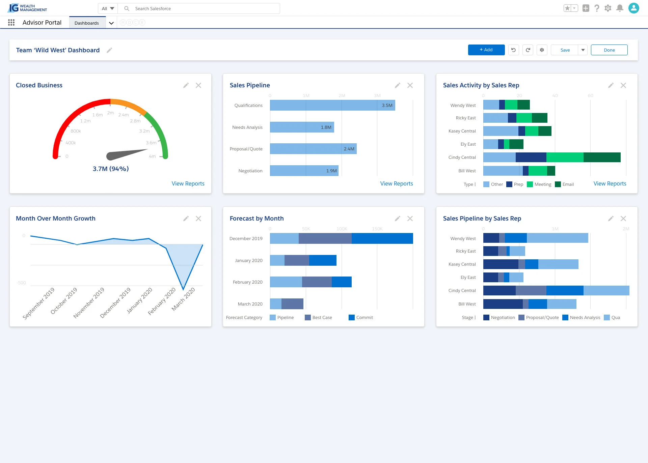
Task: Edit the Closed Business widget with its pencil icon
Action: (186, 85)
